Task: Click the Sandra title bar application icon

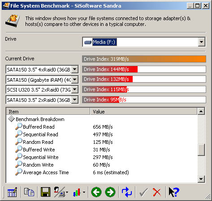Action: coord(6,6)
